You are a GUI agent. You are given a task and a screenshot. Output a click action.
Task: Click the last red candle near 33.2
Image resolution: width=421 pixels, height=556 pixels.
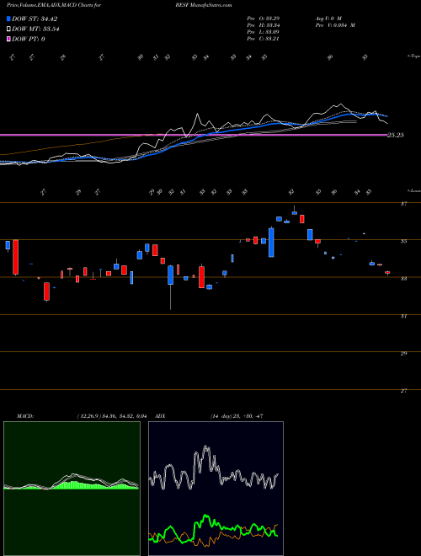click(387, 273)
